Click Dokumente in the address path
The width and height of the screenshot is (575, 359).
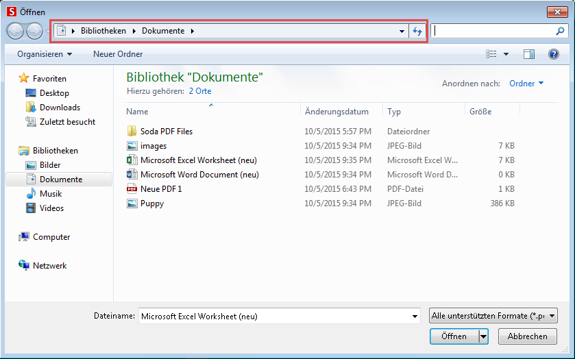click(163, 31)
